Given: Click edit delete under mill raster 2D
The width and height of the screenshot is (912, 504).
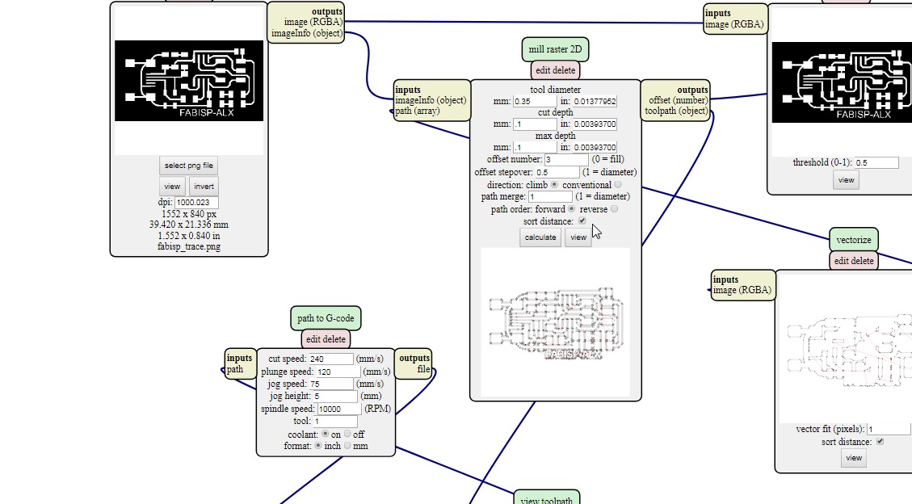Looking at the screenshot, I should 555,70.
